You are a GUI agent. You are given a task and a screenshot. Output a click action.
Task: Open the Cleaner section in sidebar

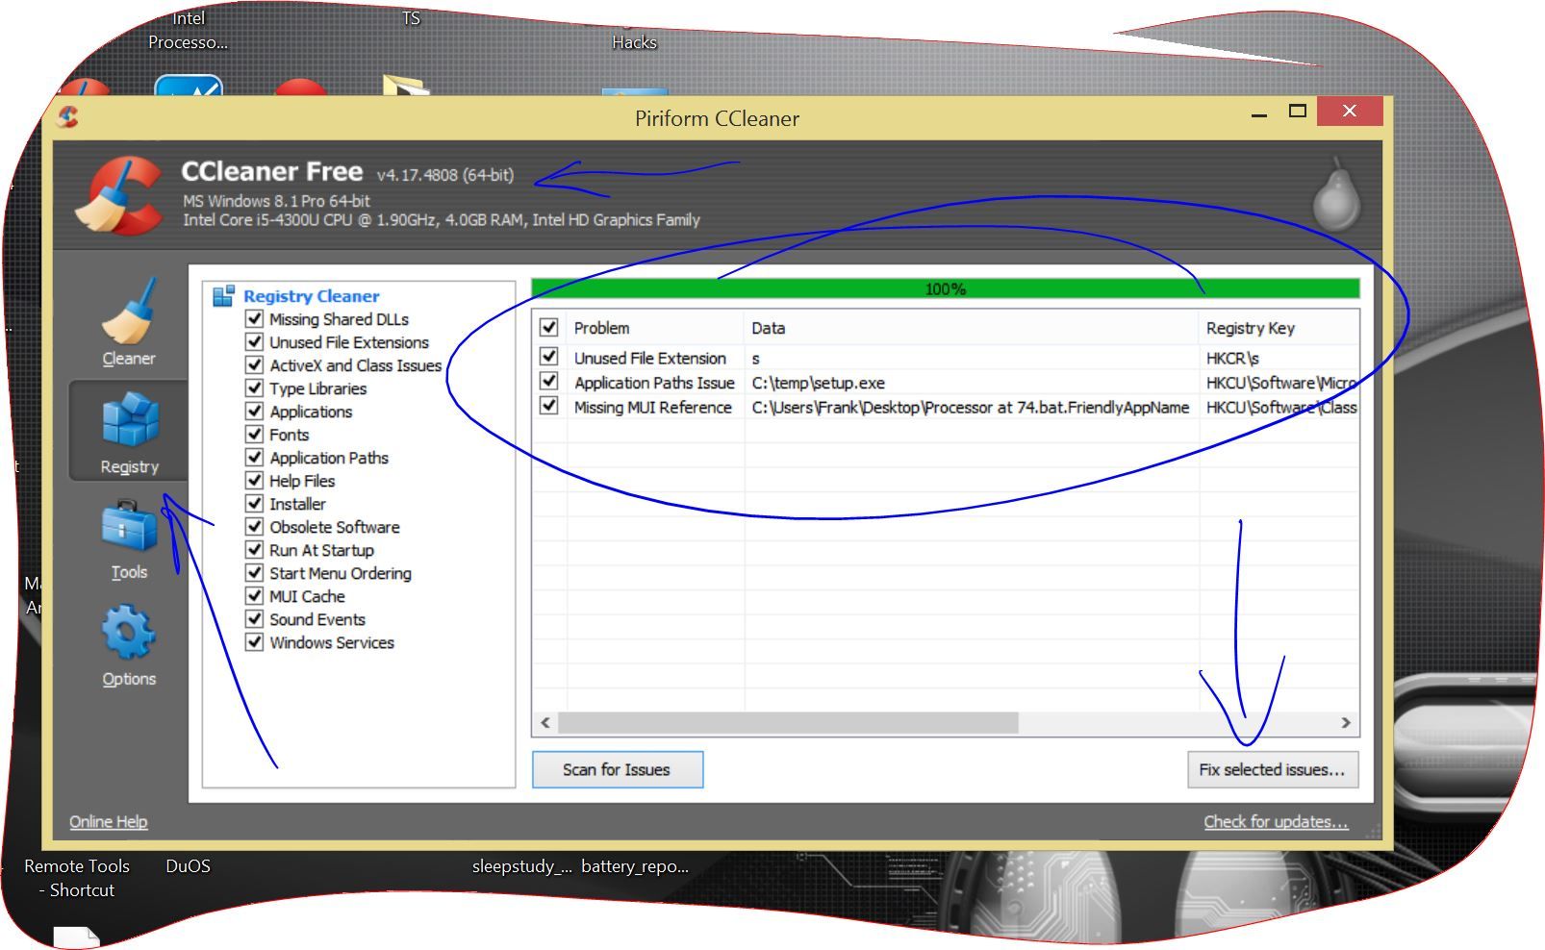point(128,322)
